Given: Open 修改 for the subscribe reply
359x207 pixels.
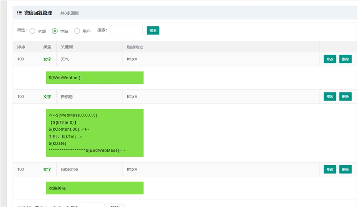Looking at the screenshot, I should 330,169.
